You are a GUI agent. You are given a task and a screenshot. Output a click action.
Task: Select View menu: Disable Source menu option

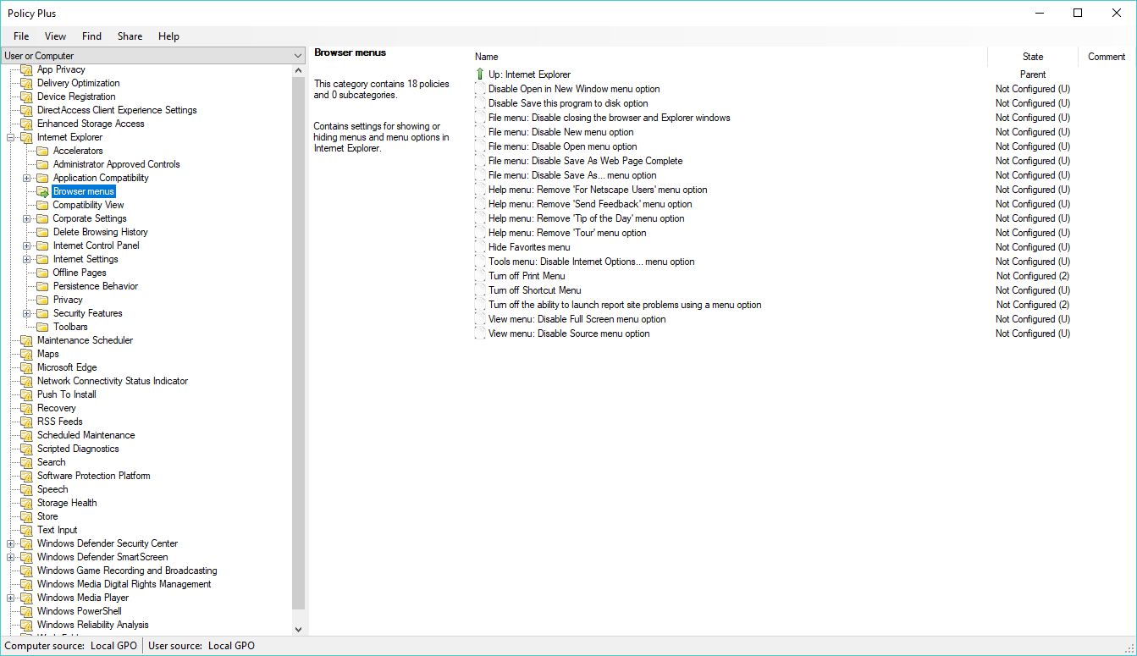(569, 334)
